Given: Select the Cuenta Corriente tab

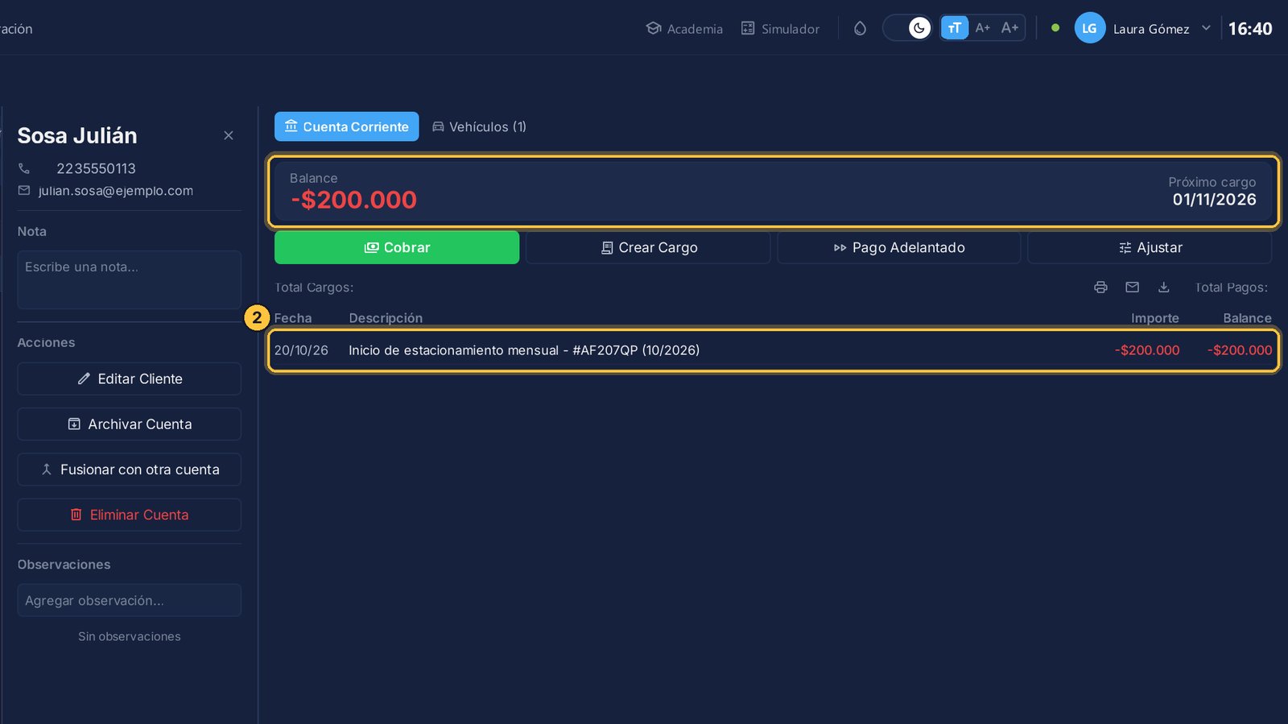Looking at the screenshot, I should pos(347,126).
